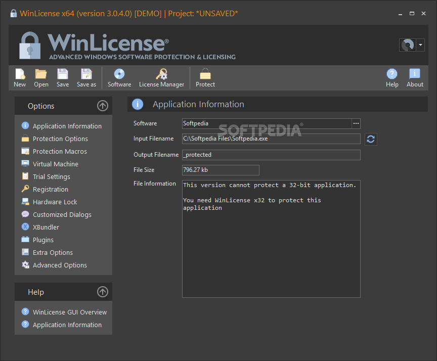Open Extra Options section
The image size is (437, 361).
[53, 253]
